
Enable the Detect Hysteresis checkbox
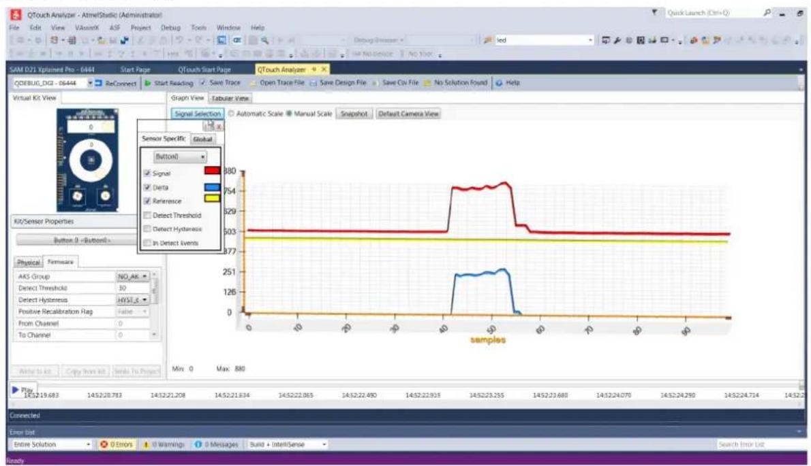point(147,229)
